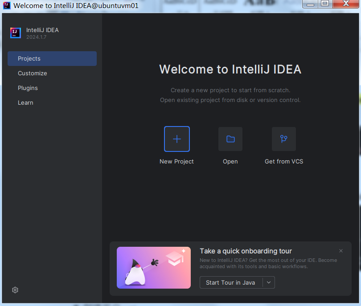This screenshot has width=361, height=306.
Task: Close the IntelliJ IDEA window
Action: pos(346,4)
